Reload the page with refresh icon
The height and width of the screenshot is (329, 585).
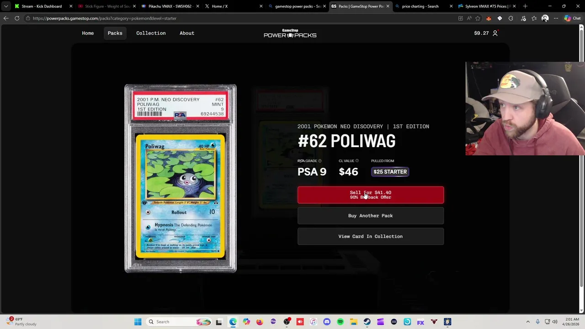17,18
